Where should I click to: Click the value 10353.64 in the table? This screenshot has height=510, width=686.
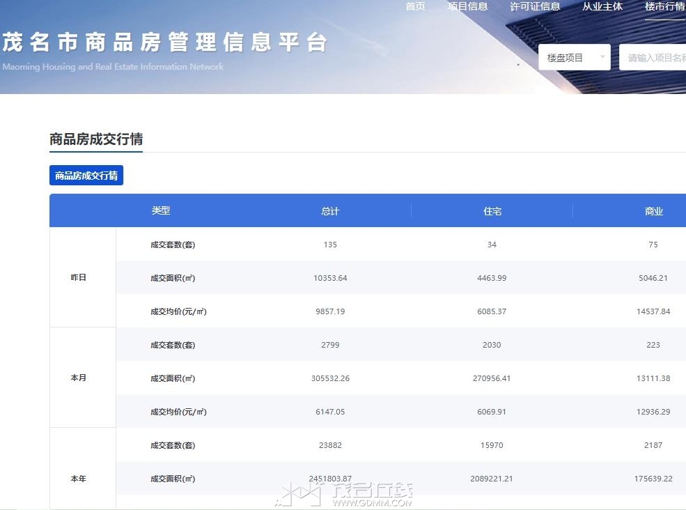pos(330,278)
